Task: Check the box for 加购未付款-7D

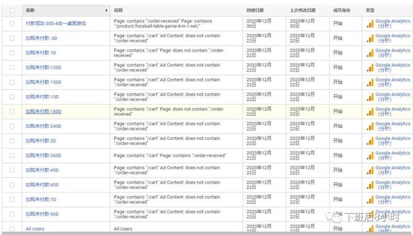Action: (x=12, y=199)
